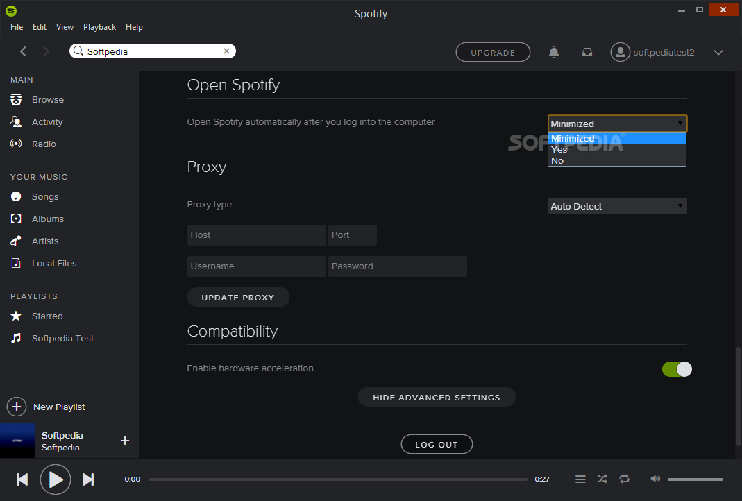Click the Local Files label
The width and height of the screenshot is (742, 501).
(x=54, y=263)
